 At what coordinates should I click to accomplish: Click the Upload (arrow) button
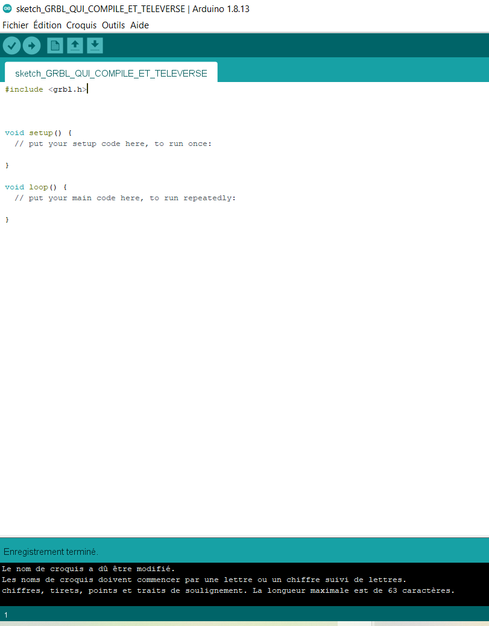tap(31, 45)
